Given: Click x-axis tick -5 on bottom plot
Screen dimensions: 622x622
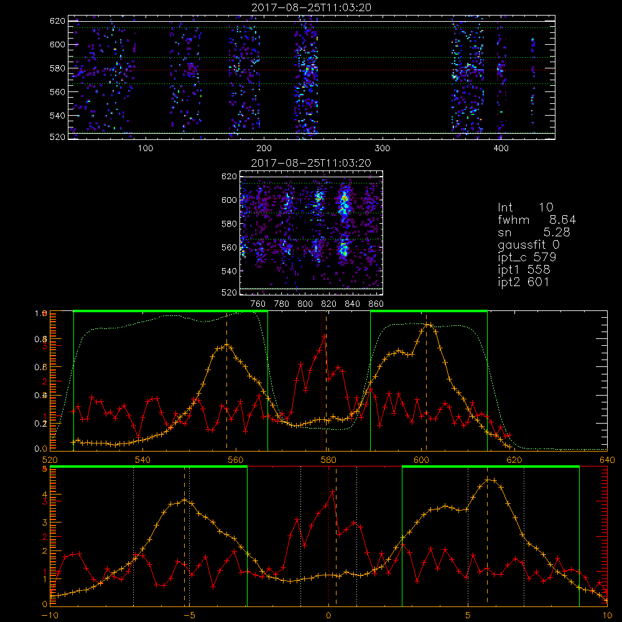Looking at the screenshot, I should point(189,615).
